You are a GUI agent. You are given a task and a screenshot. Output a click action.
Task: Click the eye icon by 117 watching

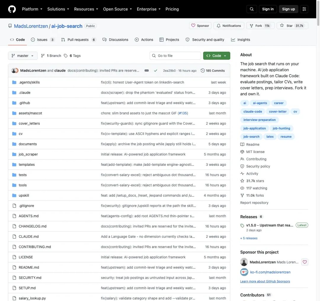242,188
